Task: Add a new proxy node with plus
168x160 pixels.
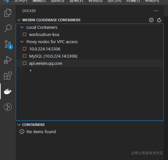Action: pyautogui.click(x=30, y=71)
